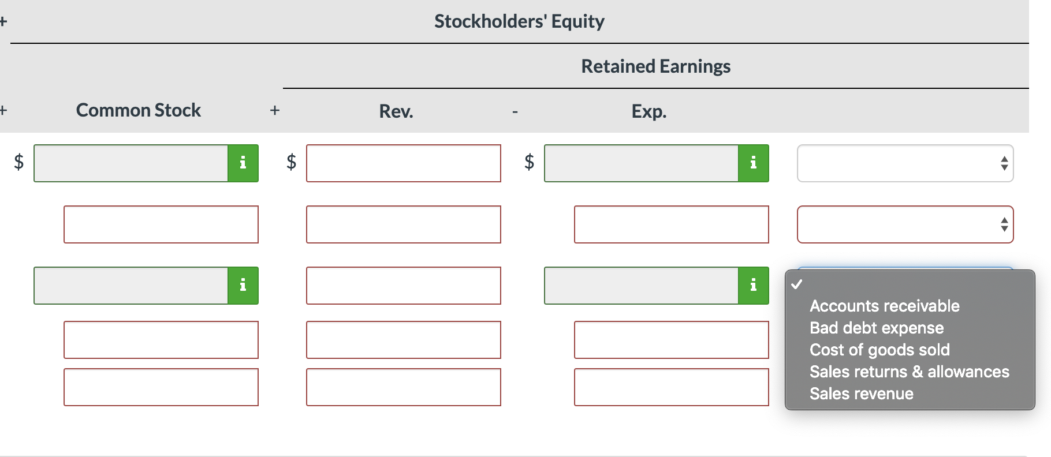Select Bad debt expense from the dropdown list
The height and width of the screenshot is (457, 1051).
(876, 328)
